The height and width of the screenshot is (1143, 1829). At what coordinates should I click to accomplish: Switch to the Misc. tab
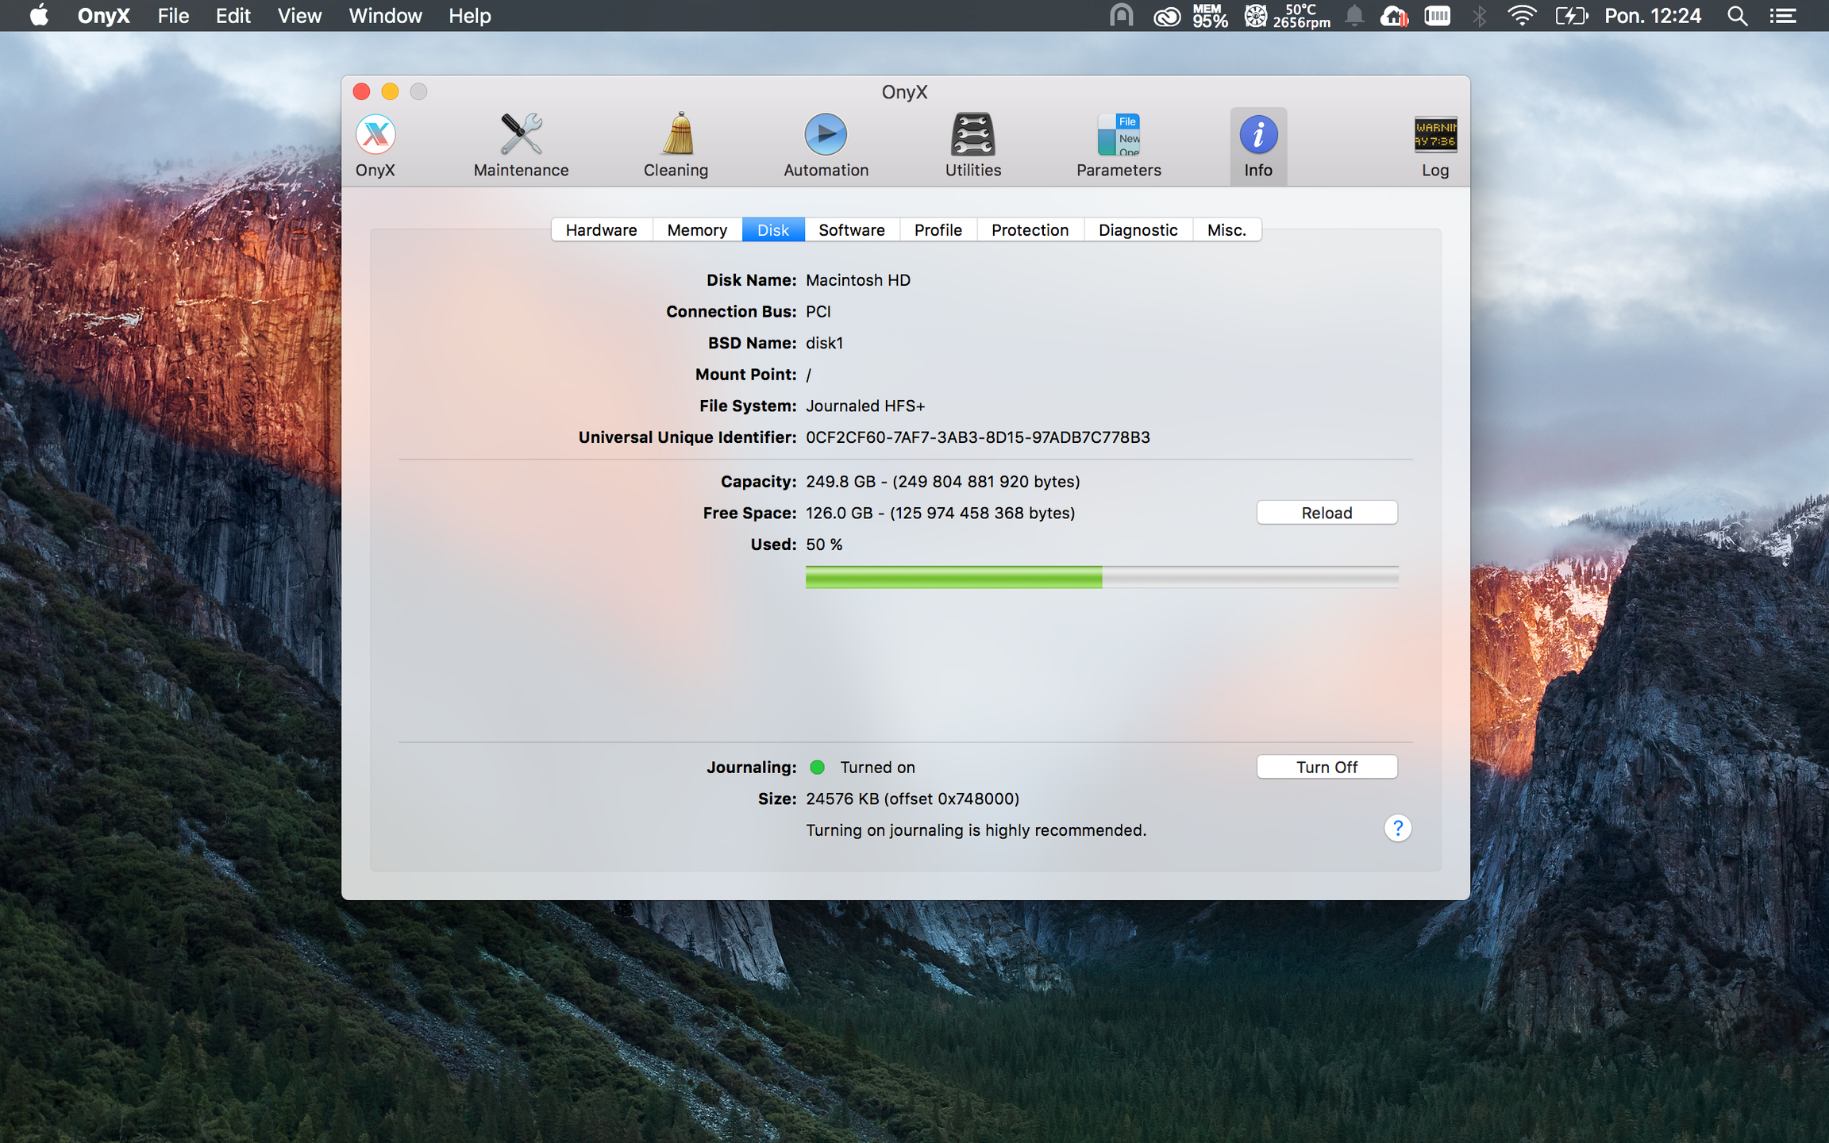click(1226, 229)
